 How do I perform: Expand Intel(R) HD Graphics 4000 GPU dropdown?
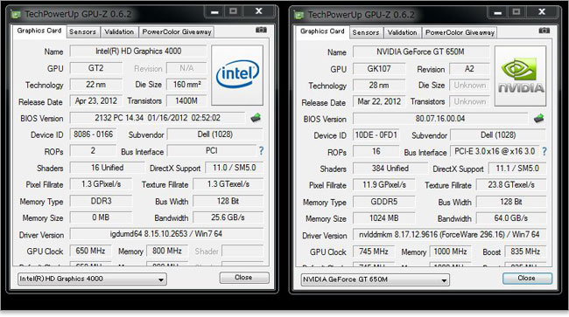pyautogui.click(x=92, y=279)
